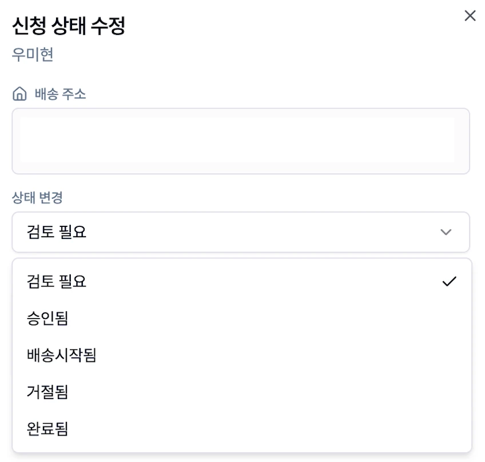
Task: Focus the 배송 주소 text area
Action: [x=241, y=141]
